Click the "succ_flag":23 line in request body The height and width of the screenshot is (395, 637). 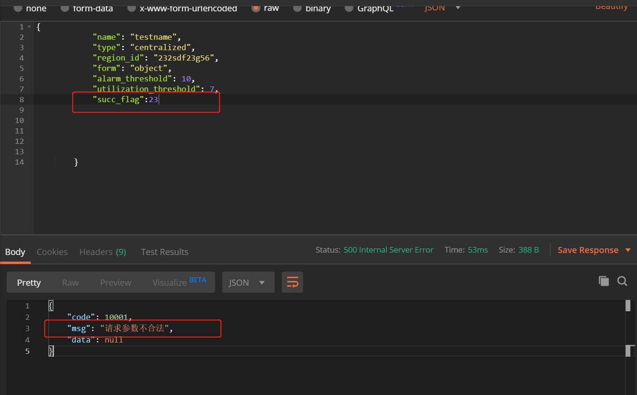click(125, 99)
